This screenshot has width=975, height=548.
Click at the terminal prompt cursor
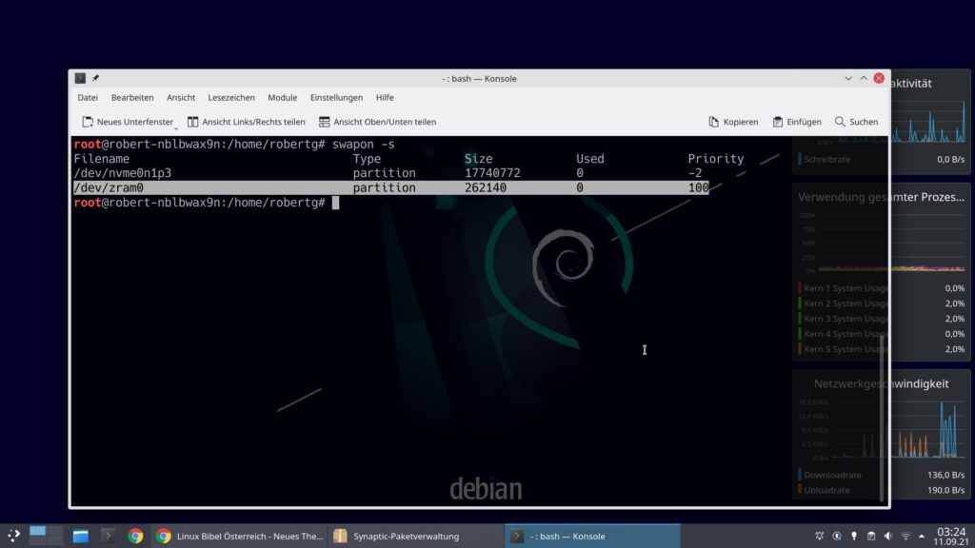coord(336,203)
